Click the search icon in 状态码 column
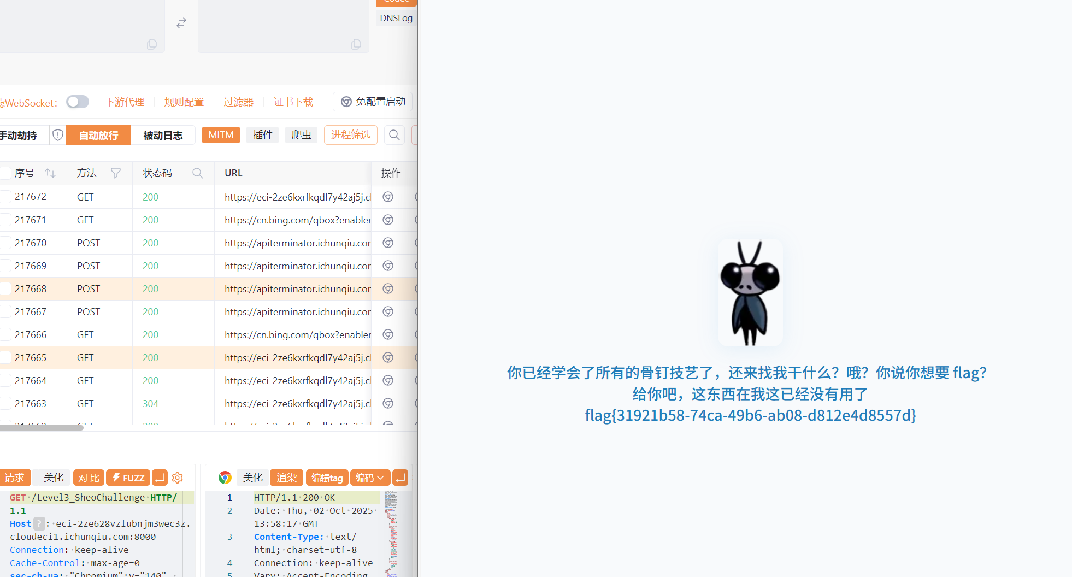The image size is (1072, 577). 198,173
